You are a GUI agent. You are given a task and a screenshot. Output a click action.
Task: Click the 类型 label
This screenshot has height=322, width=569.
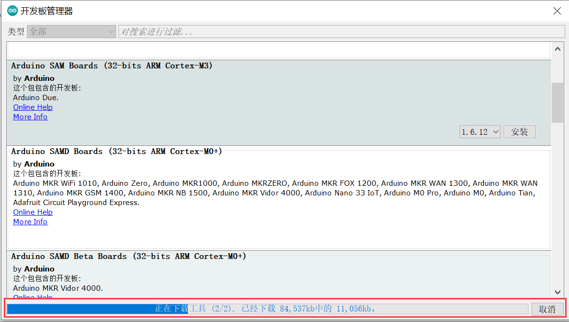point(16,32)
